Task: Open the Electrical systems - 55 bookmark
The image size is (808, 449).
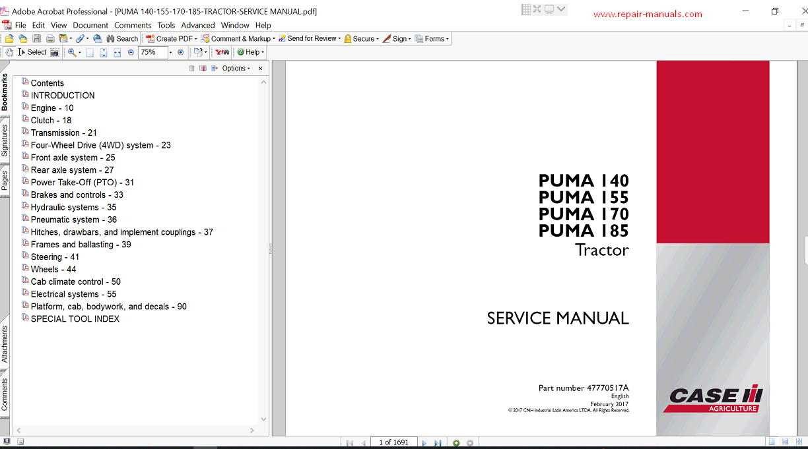Action: tap(73, 294)
